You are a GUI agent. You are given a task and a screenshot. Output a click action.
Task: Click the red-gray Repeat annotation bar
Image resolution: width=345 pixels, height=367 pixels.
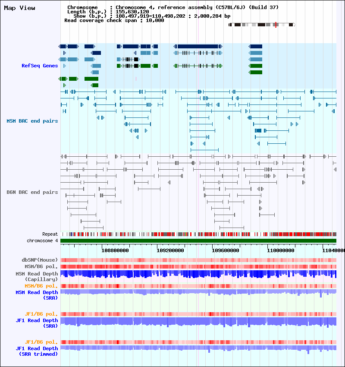click(x=198, y=234)
